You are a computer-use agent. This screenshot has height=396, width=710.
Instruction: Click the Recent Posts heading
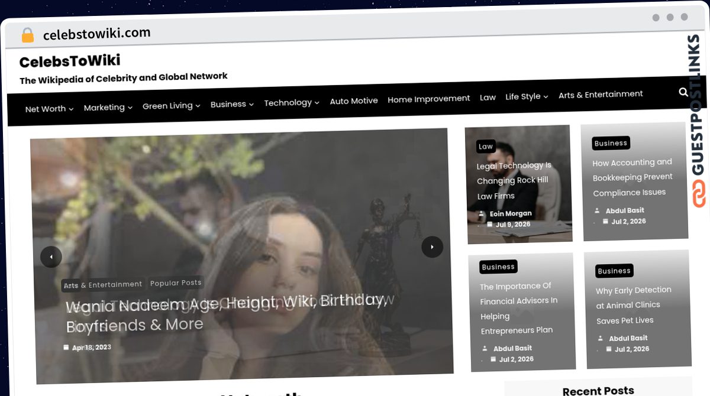pos(598,391)
